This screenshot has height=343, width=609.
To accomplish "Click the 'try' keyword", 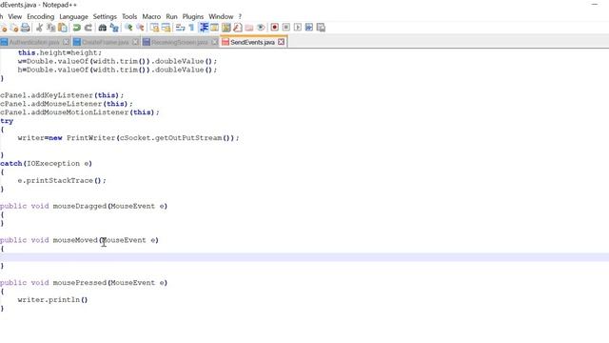I will (x=7, y=121).
